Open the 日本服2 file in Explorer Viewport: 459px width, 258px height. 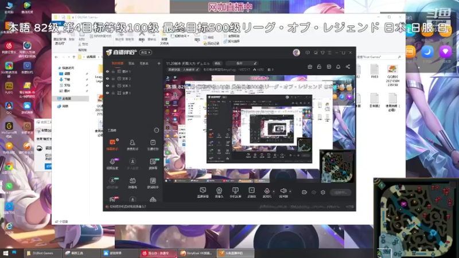pyautogui.click(x=375, y=101)
